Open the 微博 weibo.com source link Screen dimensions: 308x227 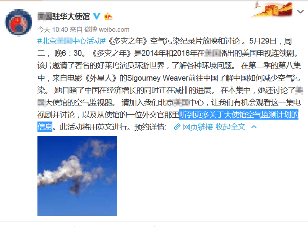point(107,29)
